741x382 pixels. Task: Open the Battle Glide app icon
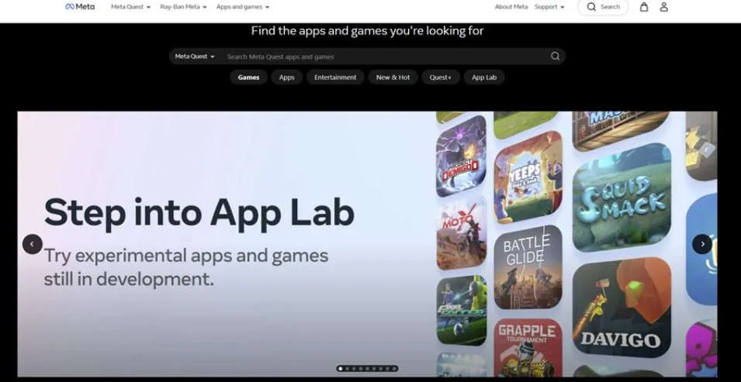coord(528,267)
